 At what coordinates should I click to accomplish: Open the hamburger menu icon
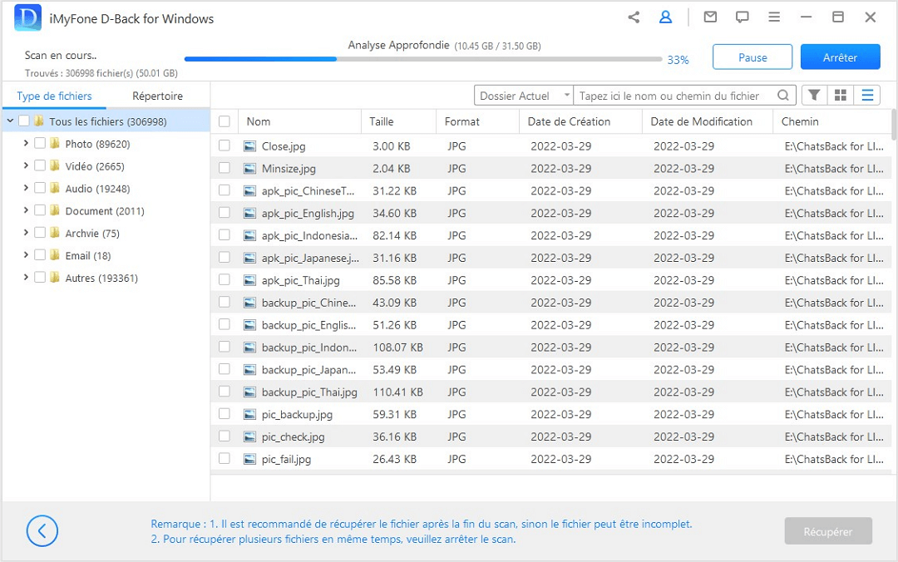point(774,17)
